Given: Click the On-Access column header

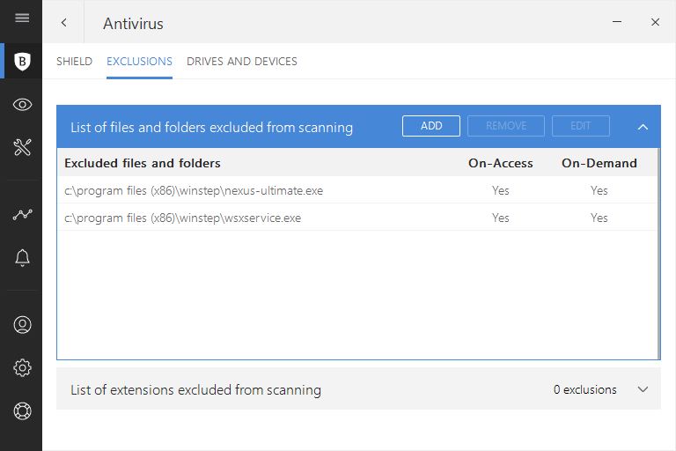Looking at the screenshot, I should coord(500,163).
